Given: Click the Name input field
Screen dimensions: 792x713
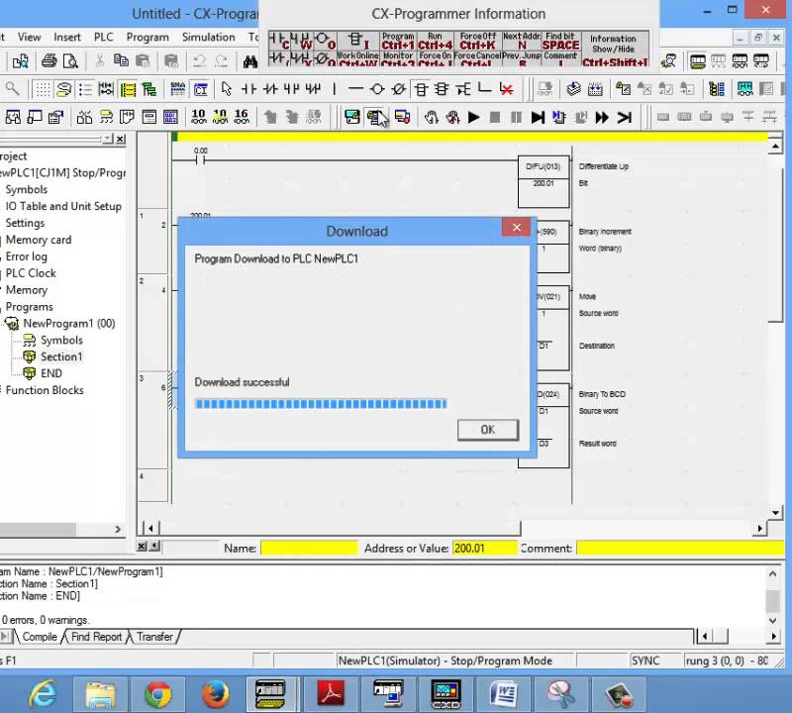Looking at the screenshot, I should (309, 549).
